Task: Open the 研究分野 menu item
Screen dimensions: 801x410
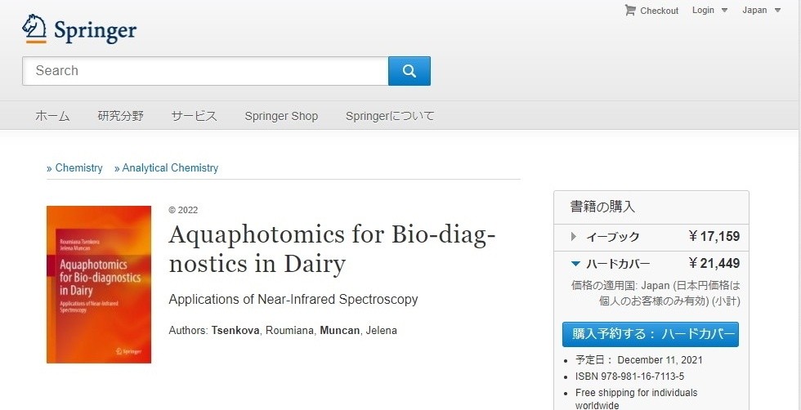Action: pyautogui.click(x=121, y=116)
